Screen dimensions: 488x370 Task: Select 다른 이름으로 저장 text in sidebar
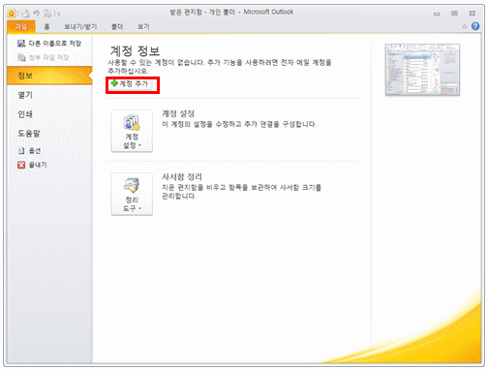[55, 44]
